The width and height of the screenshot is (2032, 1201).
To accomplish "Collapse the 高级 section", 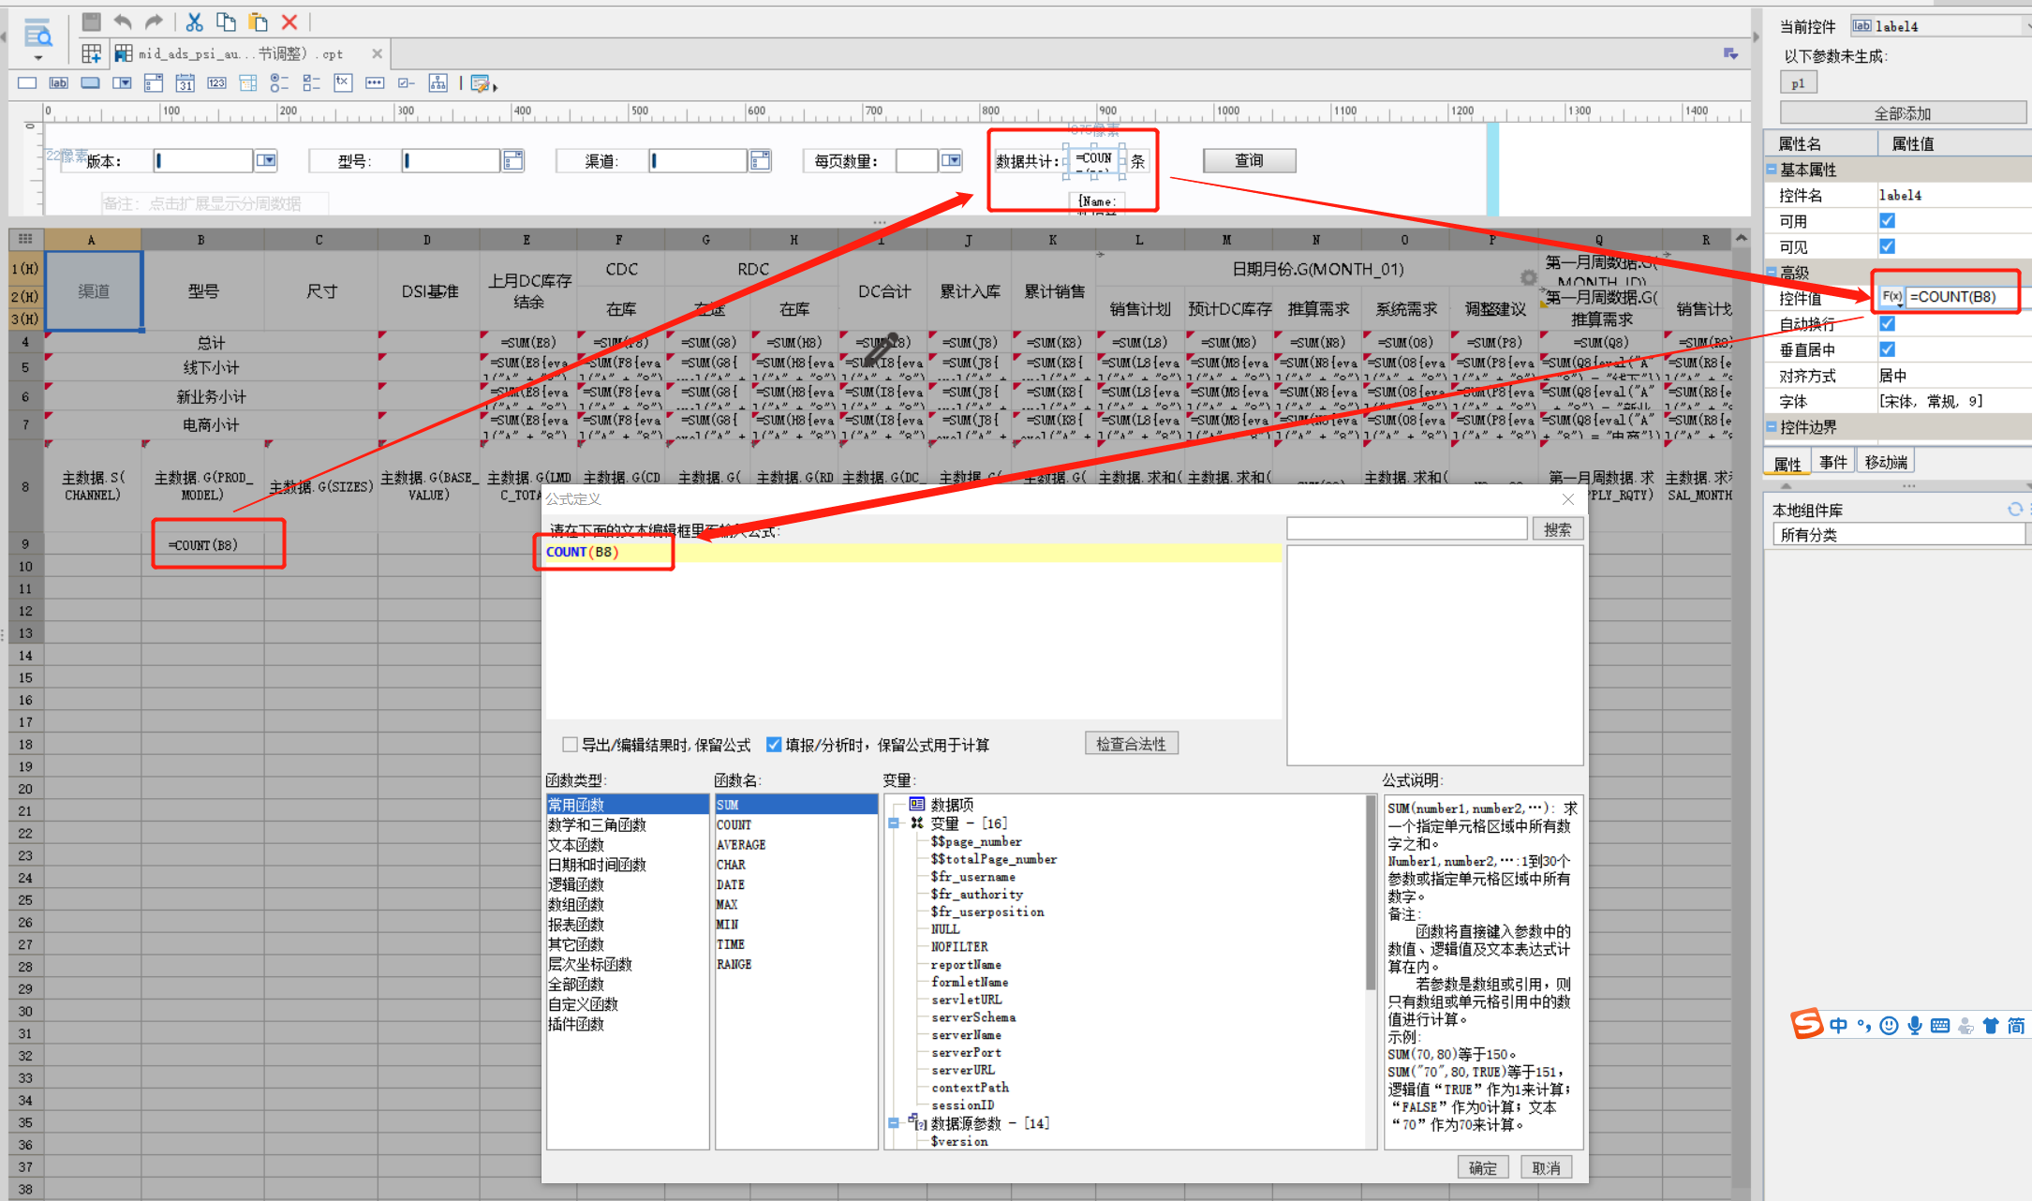I will click(x=1772, y=273).
